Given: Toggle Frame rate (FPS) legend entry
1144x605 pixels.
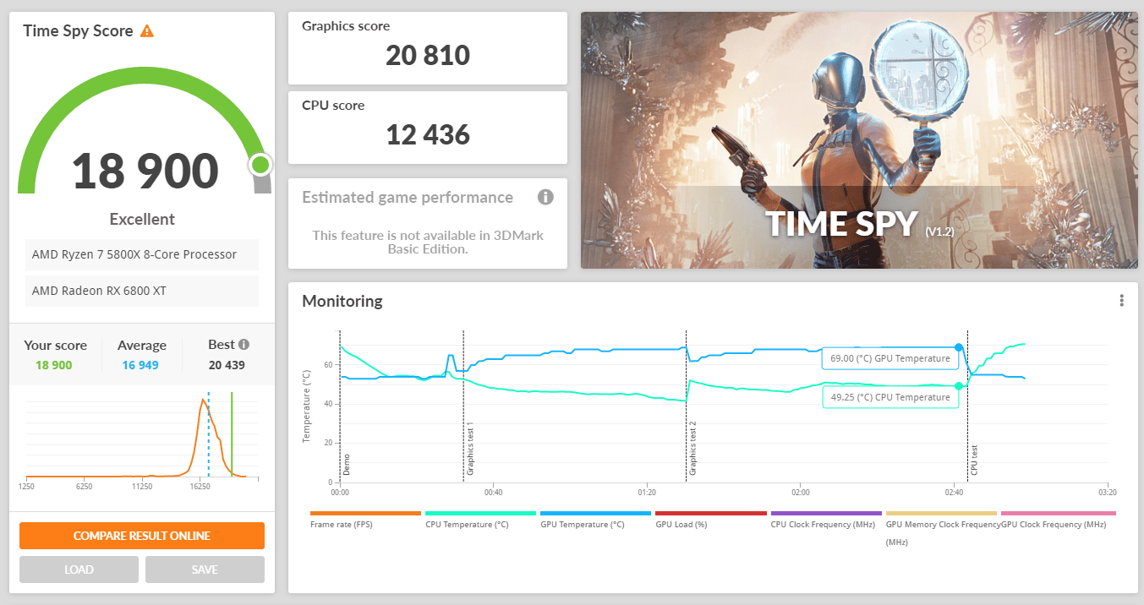Looking at the screenshot, I should click(365, 519).
